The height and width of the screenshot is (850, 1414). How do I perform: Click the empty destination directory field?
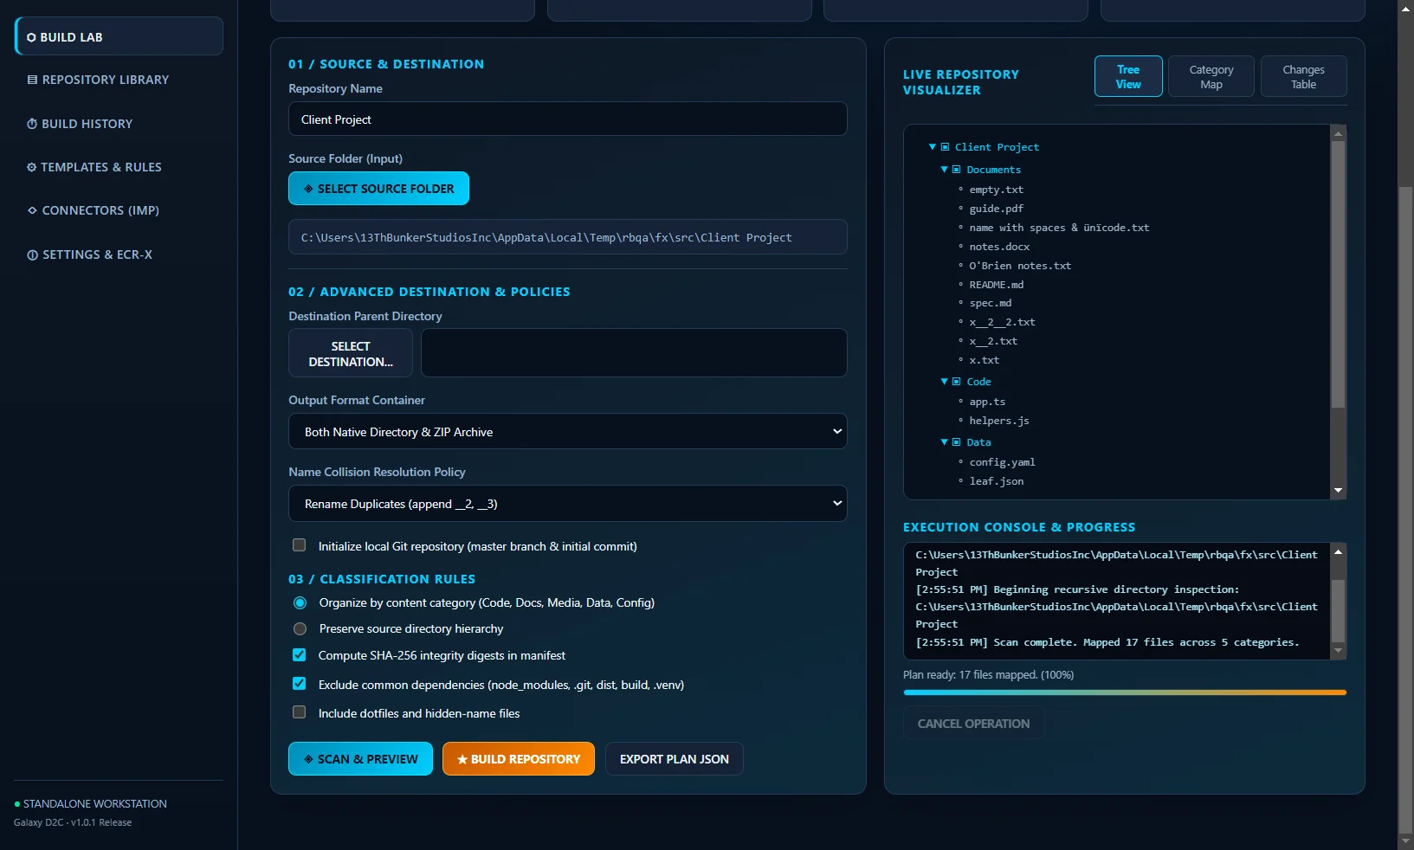click(634, 353)
